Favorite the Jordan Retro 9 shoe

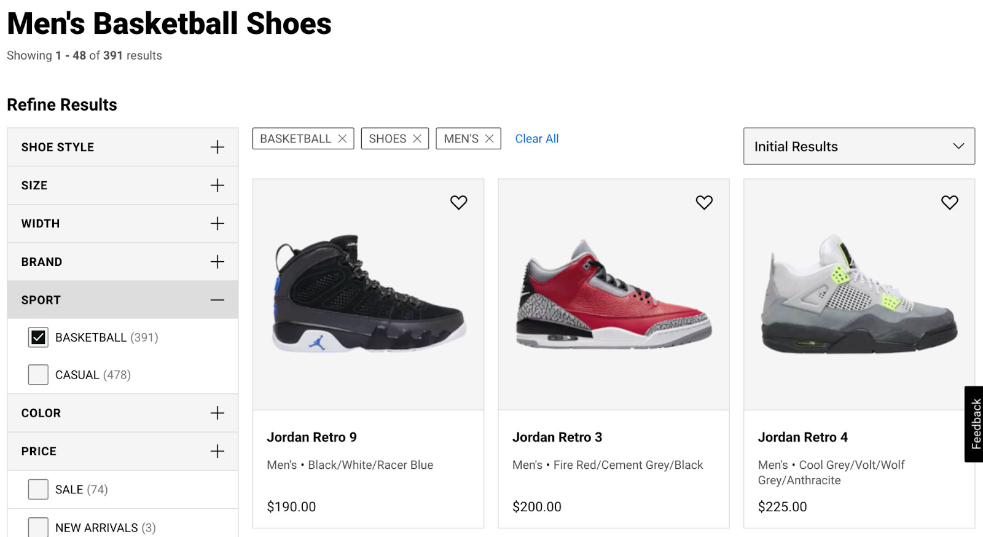(458, 202)
